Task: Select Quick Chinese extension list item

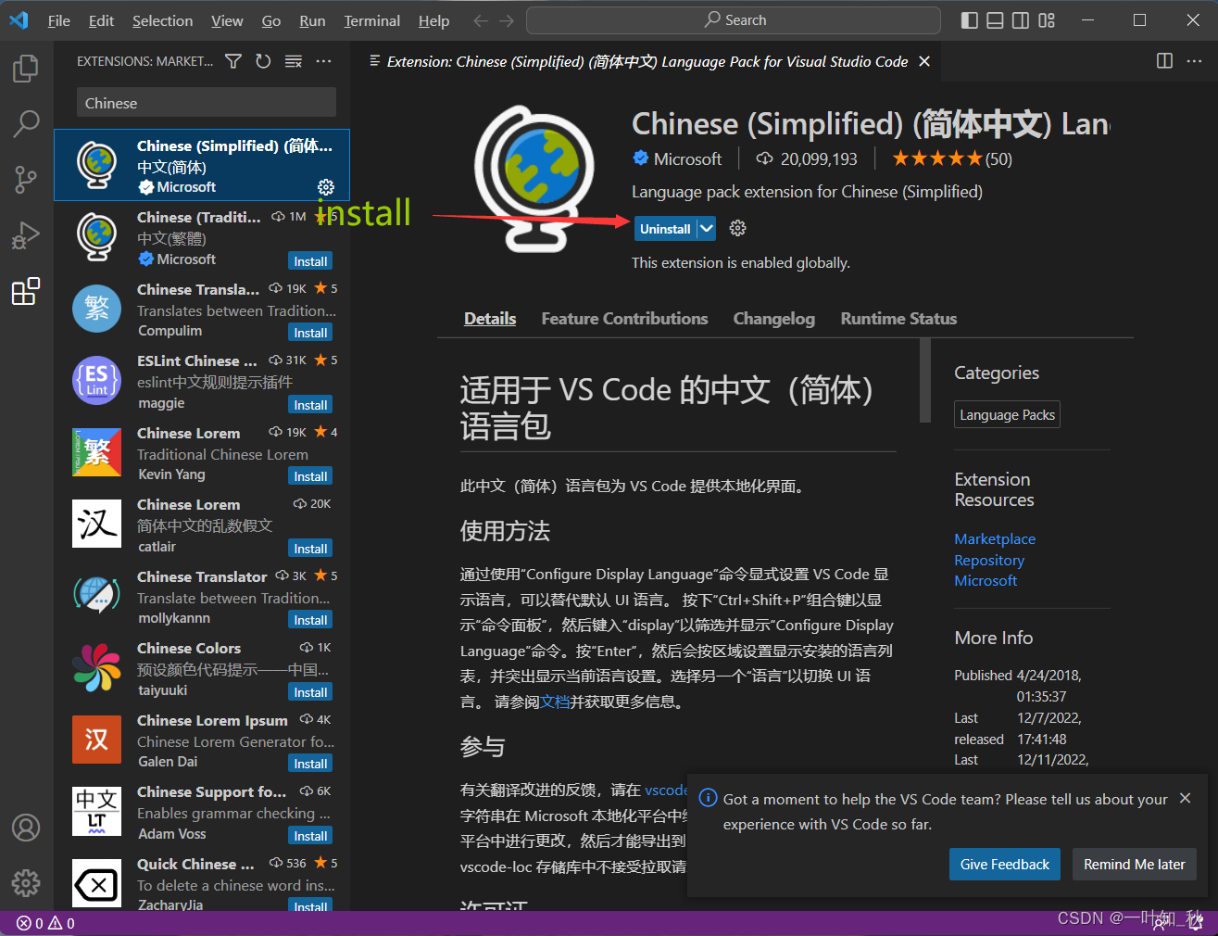Action: point(202,882)
